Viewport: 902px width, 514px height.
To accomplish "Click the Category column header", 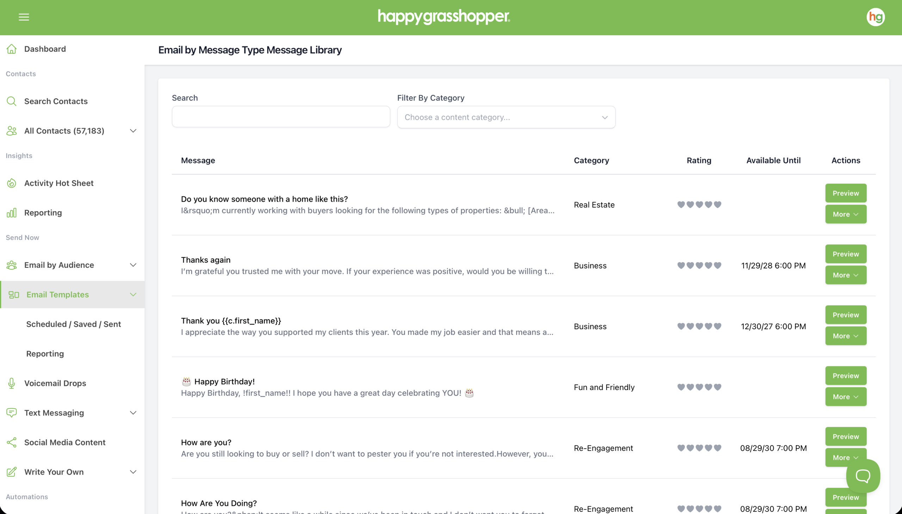I will pyautogui.click(x=591, y=160).
